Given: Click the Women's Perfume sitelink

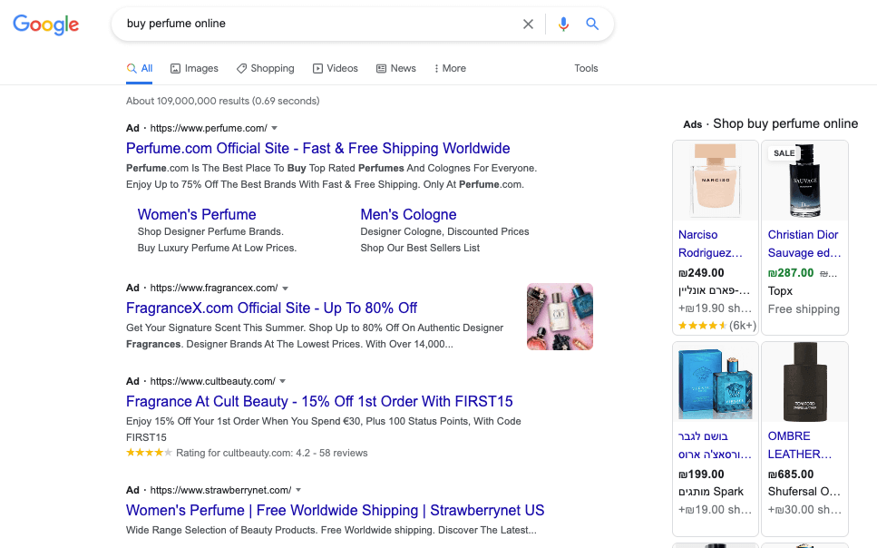Looking at the screenshot, I should (x=196, y=214).
